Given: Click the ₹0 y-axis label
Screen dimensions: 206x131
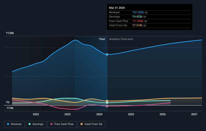Looking at the screenshot, I should click(x=8, y=102).
